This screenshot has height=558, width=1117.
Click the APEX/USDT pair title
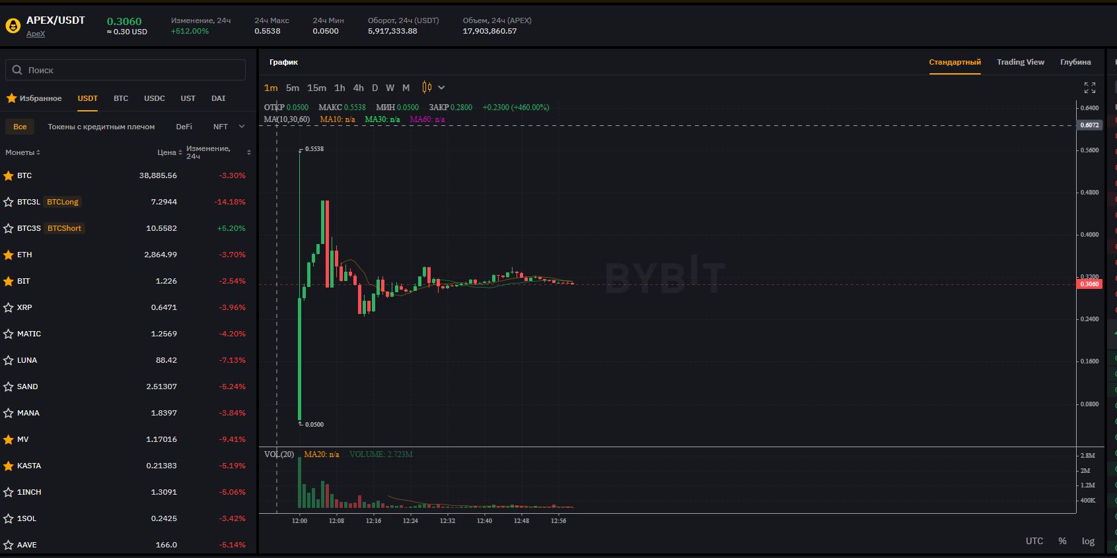[55, 20]
